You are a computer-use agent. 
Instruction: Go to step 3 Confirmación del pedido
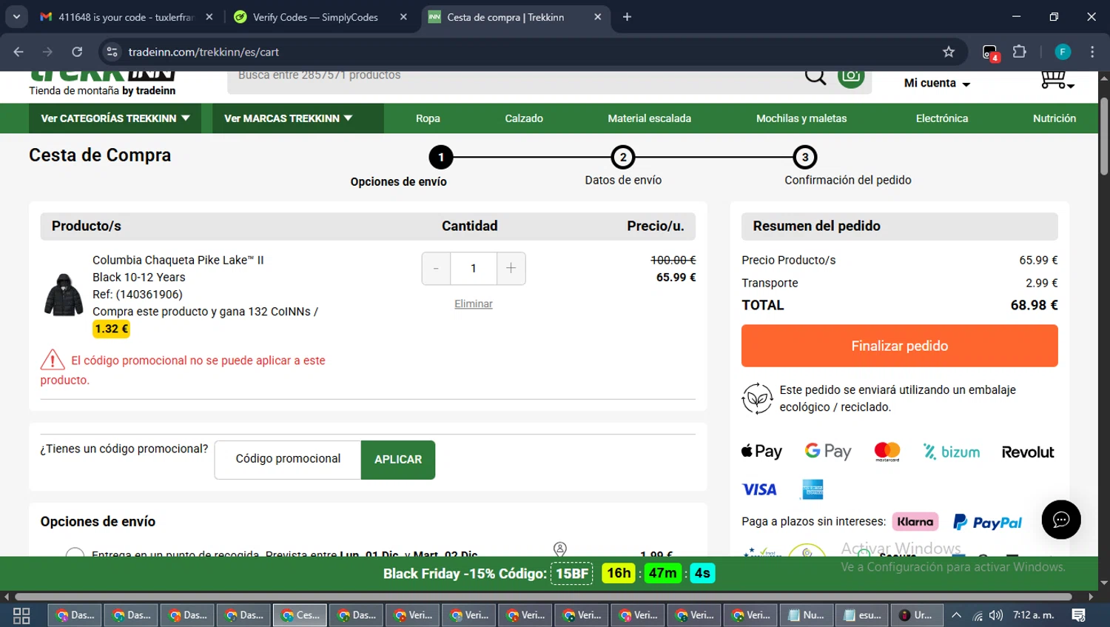pyautogui.click(x=805, y=157)
